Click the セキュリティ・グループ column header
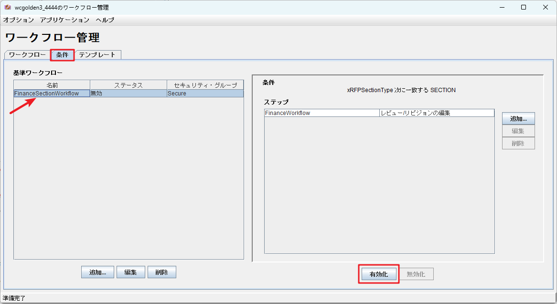The image size is (557, 304). pyautogui.click(x=204, y=84)
